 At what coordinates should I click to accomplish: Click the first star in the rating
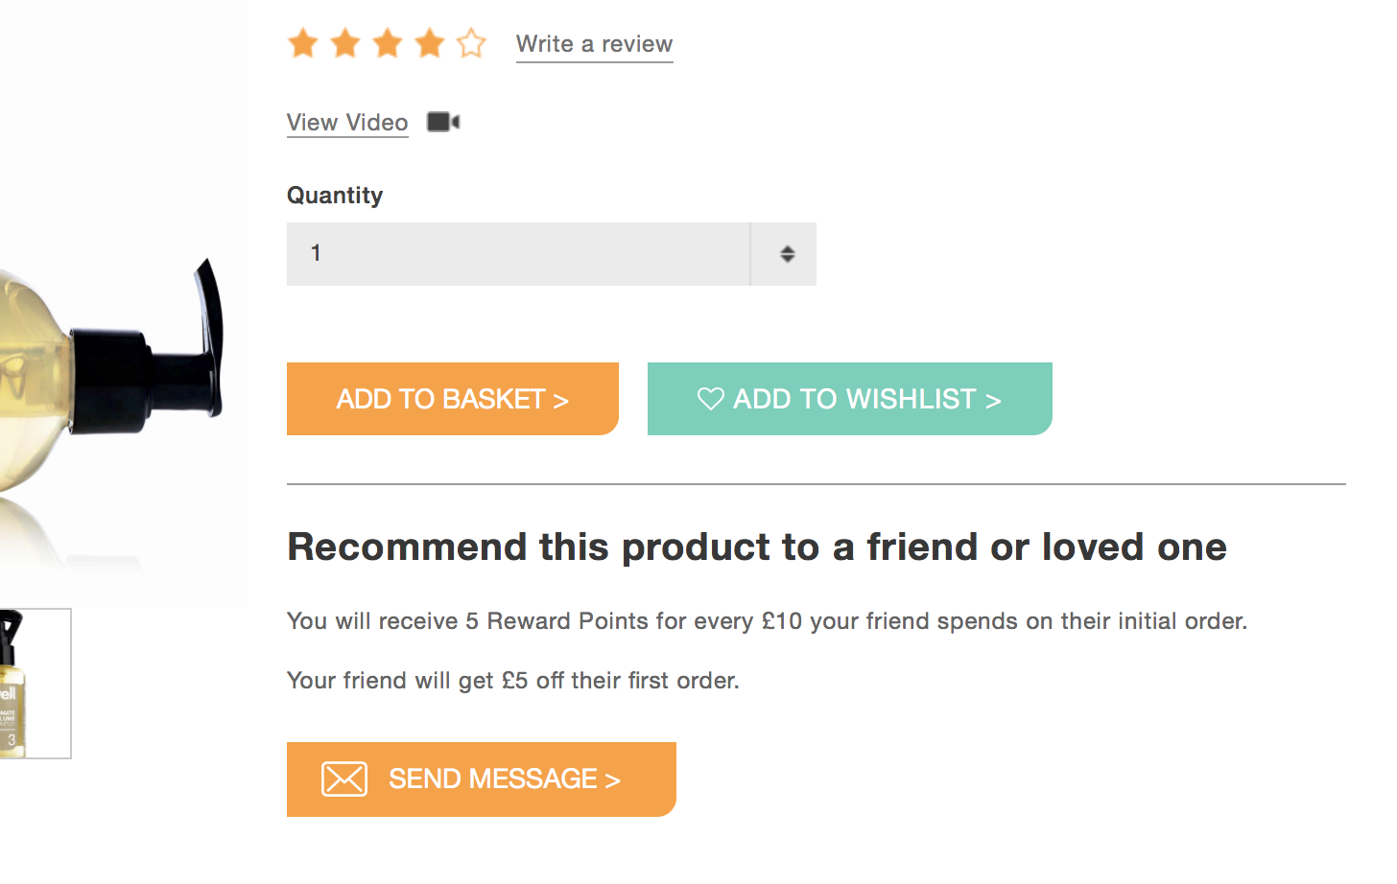pos(303,43)
